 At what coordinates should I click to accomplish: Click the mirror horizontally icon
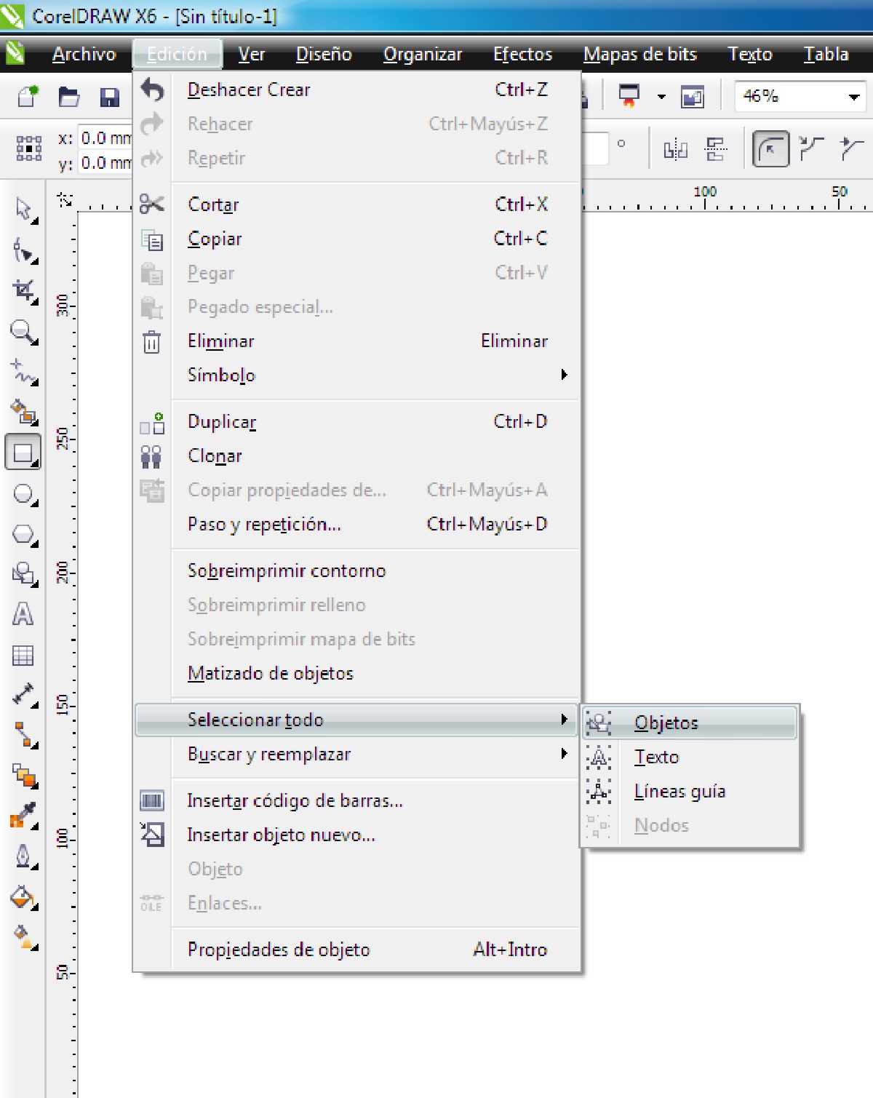(675, 150)
